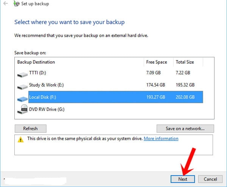
Task: Click the TTTI (D:) drive icon
Action: click(22, 73)
